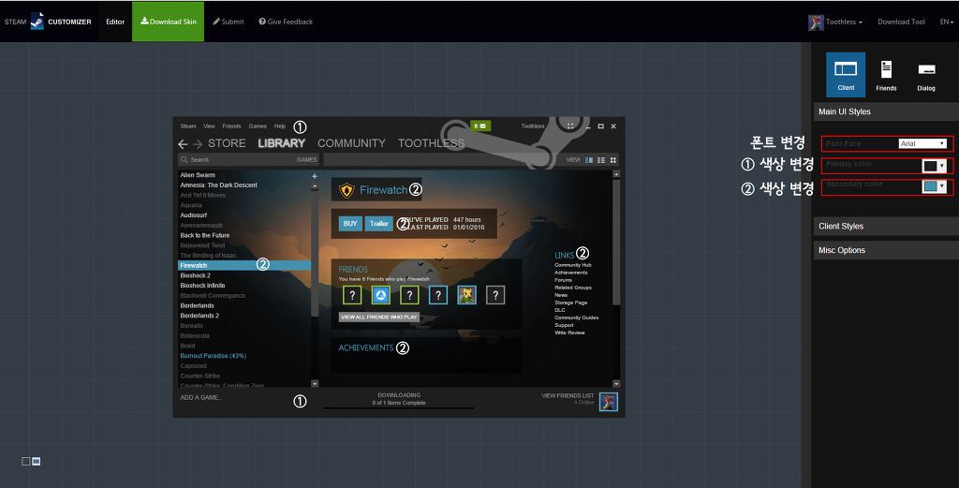This screenshot has height=488, width=959.
Task: Click the BUY button
Action: [350, 224]
